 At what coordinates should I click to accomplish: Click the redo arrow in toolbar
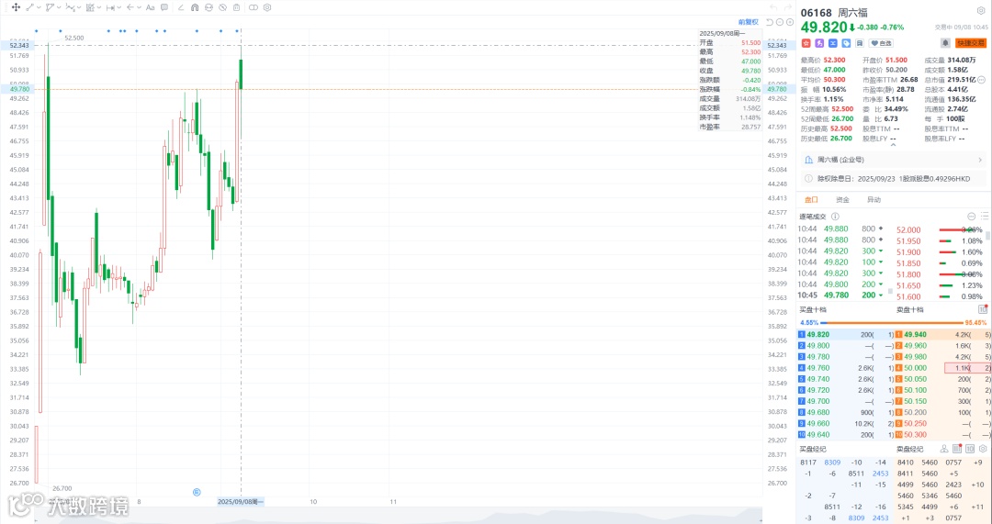[x=788, y=7]
